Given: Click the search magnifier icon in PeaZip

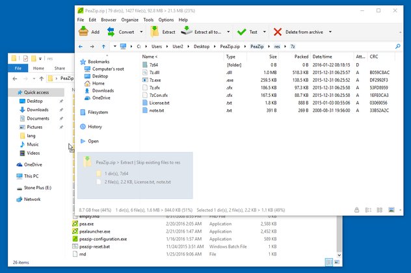Looking at the screenshot, I should point(397,46).
